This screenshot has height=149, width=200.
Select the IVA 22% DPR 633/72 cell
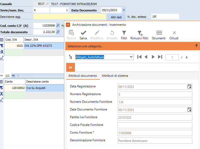point(44,46)
